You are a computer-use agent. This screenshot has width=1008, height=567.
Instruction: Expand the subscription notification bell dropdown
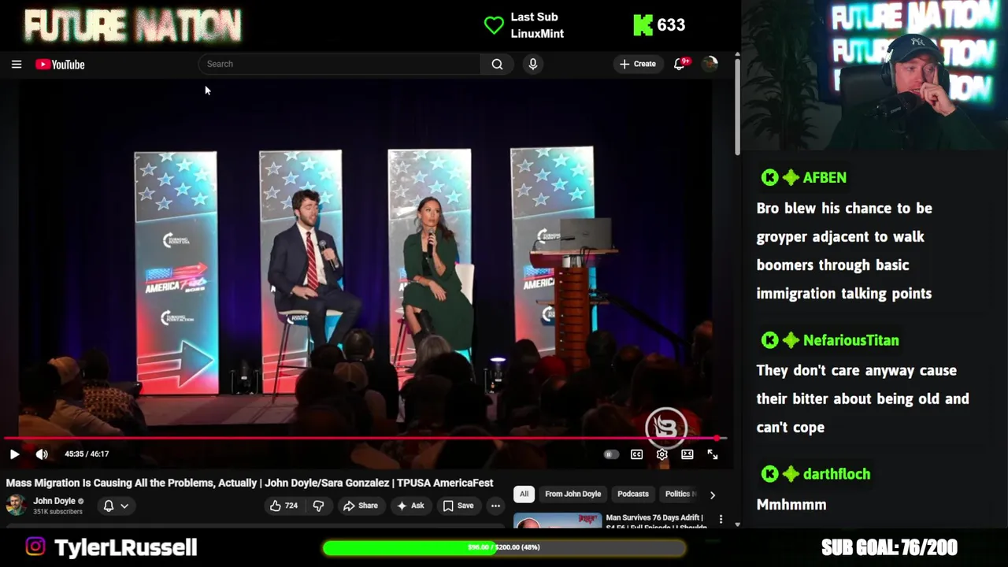pos(116,506)
